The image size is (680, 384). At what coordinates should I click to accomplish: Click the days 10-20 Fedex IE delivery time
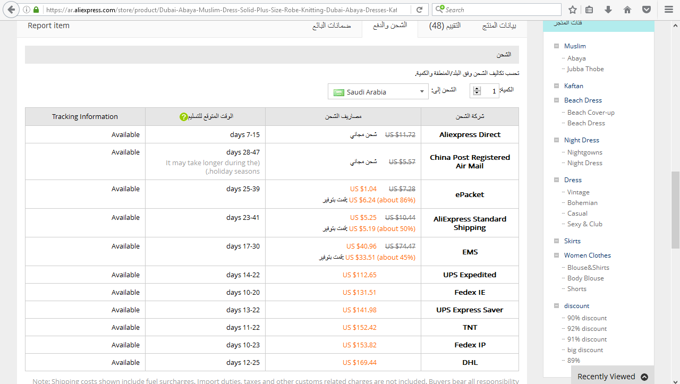(x=243, y=293)
